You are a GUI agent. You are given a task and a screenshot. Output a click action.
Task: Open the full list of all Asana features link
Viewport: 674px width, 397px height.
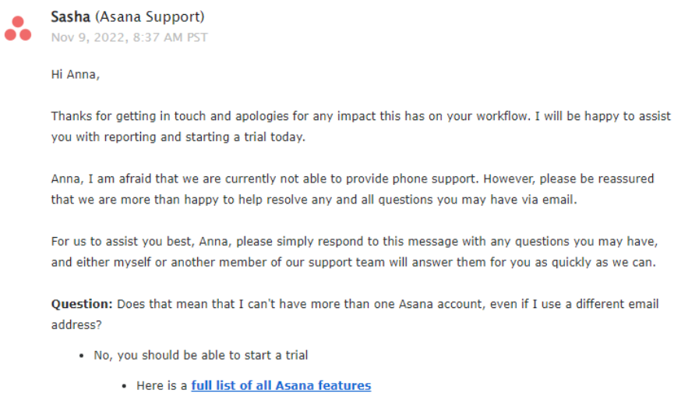click(x=281, y=385)
